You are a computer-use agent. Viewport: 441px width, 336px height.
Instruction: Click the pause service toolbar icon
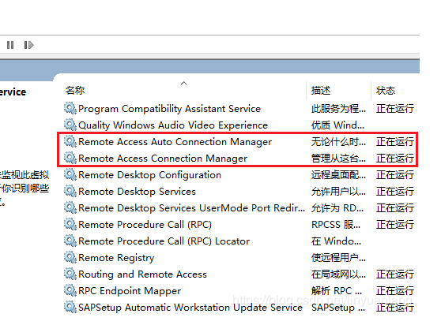click(x=10, y=45)
